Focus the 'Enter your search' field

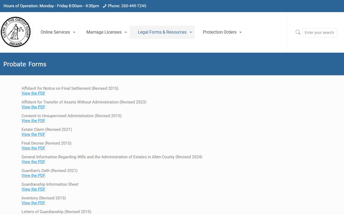[x=320, y=33]
